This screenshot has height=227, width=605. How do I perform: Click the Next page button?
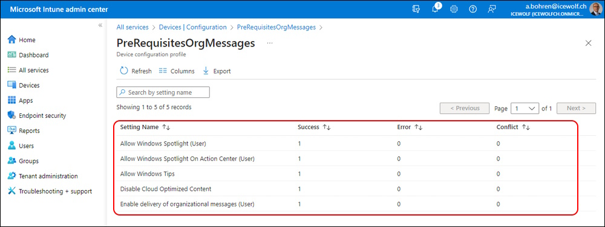[576, 108]
